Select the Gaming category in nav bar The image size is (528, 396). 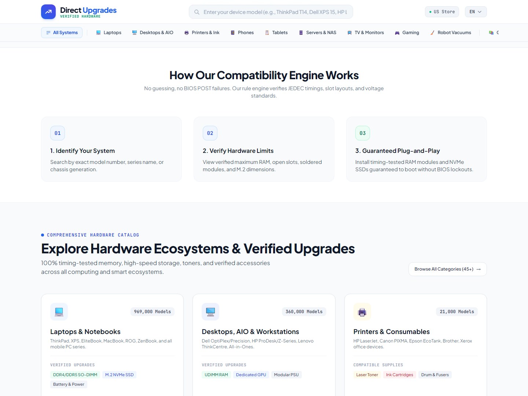click(x=407, y=33)
